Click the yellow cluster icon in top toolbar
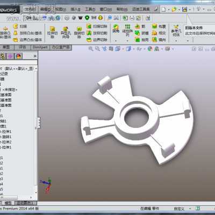The width and height of the screenshot is (215, 215). point(101,18)
